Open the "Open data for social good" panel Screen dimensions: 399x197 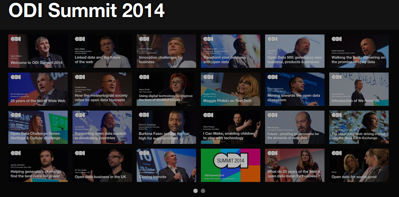[359, 165]
